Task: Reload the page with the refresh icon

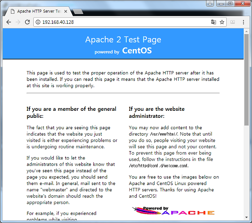Action: 28,22
